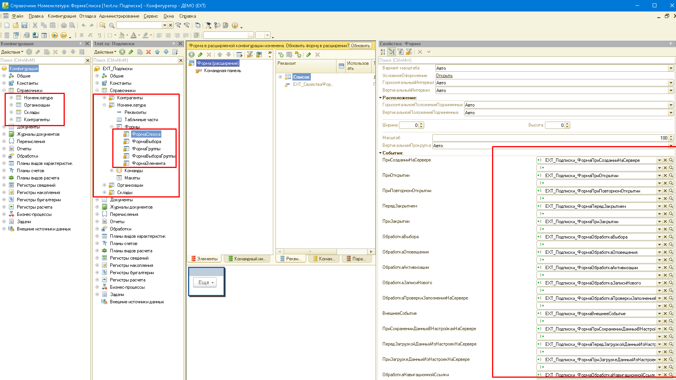This screenshot has width=676, height=380.
Task: Increase Ширина spinner value
Action: point(422,124)
